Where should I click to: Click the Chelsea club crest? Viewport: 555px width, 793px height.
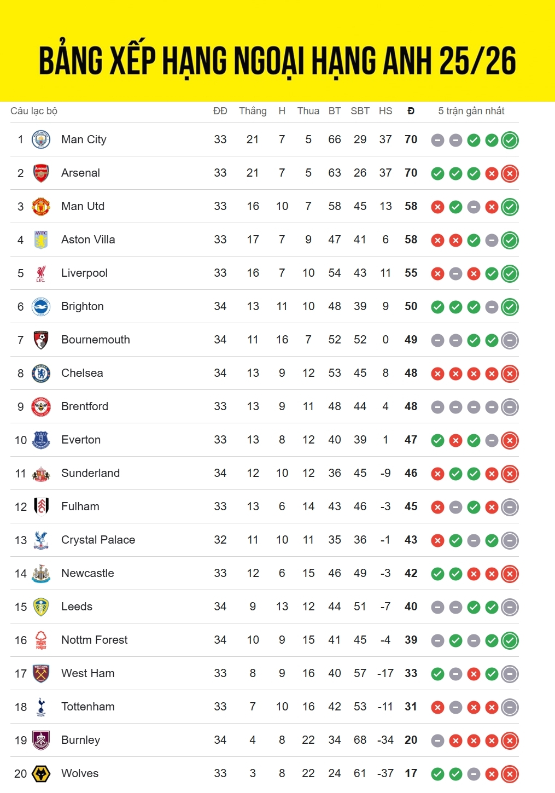click(41, 374)
